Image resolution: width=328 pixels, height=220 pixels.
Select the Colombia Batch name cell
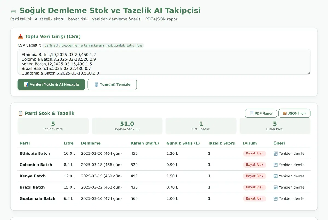[x=36, y=165]
